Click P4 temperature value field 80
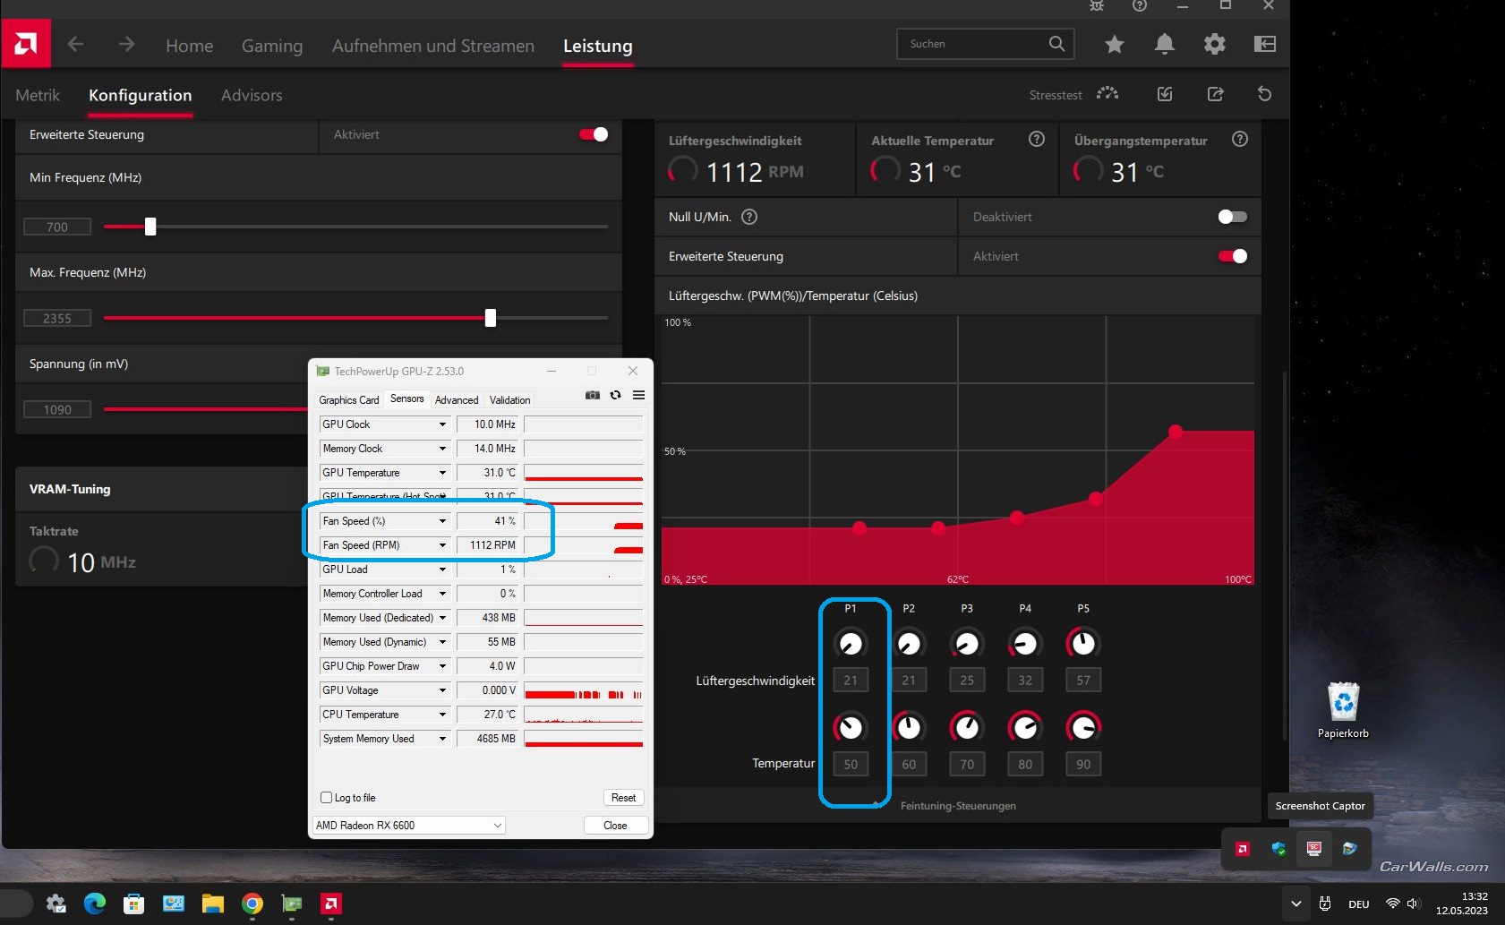This screenshot has height=925, width=1505. 1025,764
